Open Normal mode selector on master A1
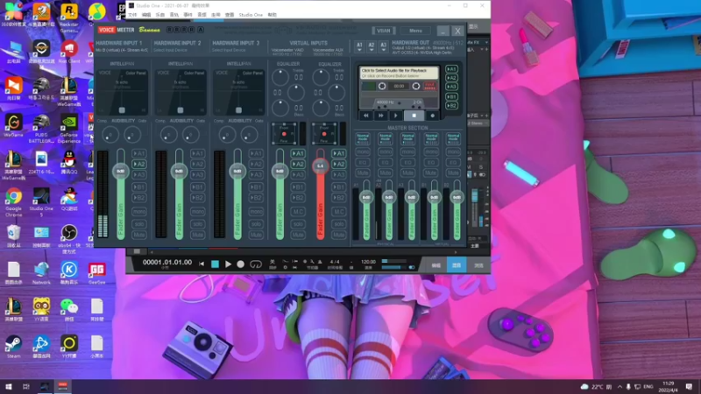 363,138
